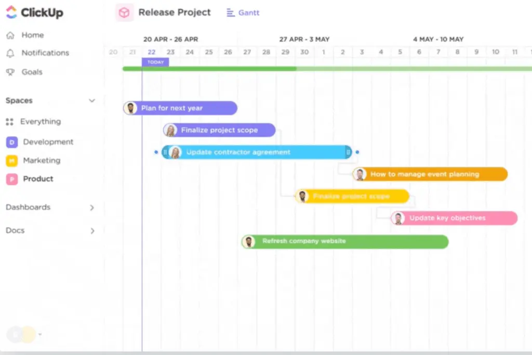Screen dimensions: 532x355
Task: Expand the Docs section arrow
Action: [92, 231]
